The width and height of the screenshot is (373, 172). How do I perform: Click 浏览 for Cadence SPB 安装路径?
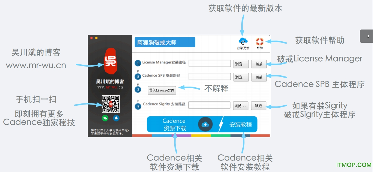(241, 77)
